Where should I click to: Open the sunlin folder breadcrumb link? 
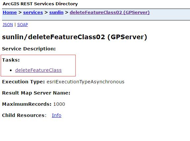point(57,12)
